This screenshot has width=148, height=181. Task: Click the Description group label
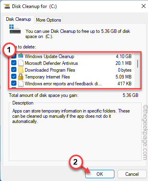tap(23, 103)
